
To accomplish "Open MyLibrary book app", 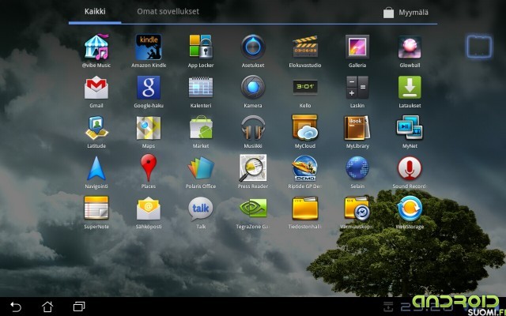I will tap(357, 128).
